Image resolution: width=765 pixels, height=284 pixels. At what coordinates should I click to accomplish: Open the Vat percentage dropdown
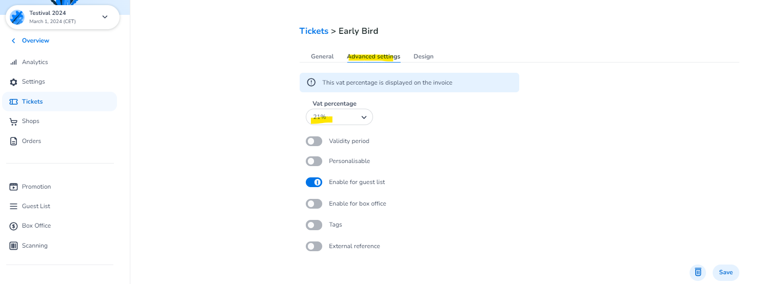339,117
